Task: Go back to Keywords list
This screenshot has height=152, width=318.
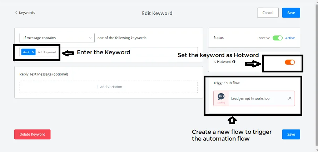Action: click(25, 13)
